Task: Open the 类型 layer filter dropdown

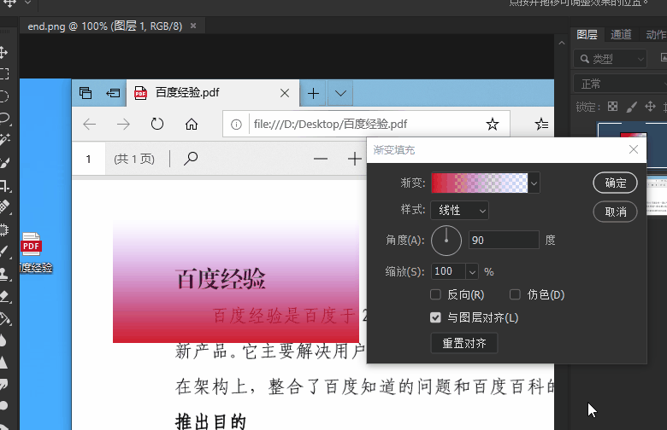Action: (610, 59)
